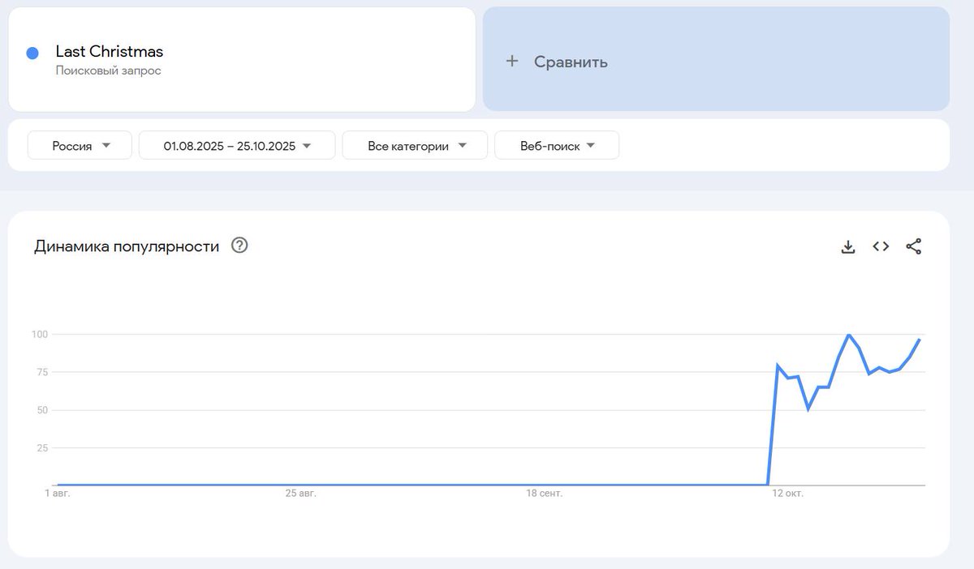Image resolution: width=974 pixels, height=569 pixels.
Task: Click the plus icon in Сравнить
Action: click(512, 61)
